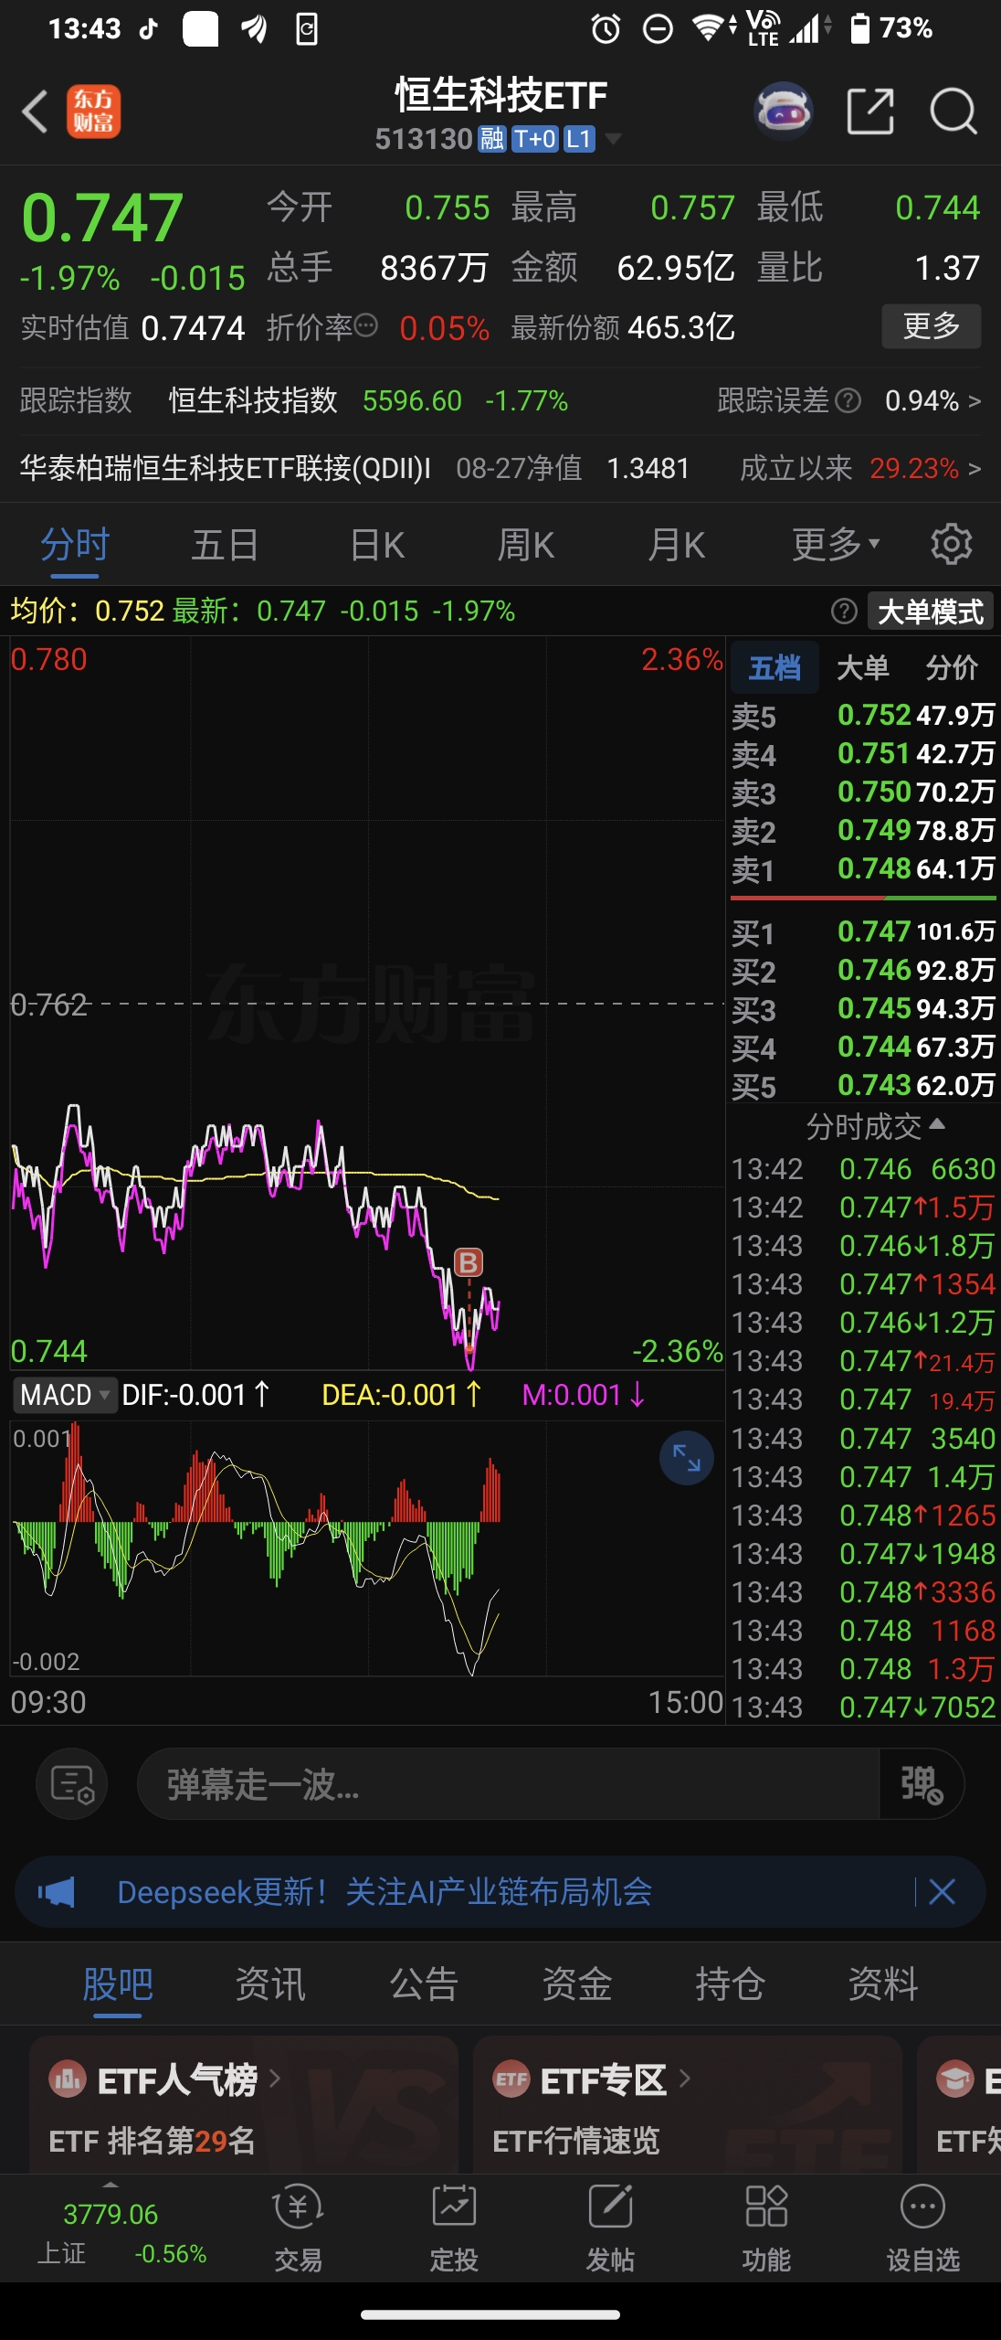Open the 功能 functions icon
This screenshot has width=1001, height=2340.
(x=766, y=2227)
